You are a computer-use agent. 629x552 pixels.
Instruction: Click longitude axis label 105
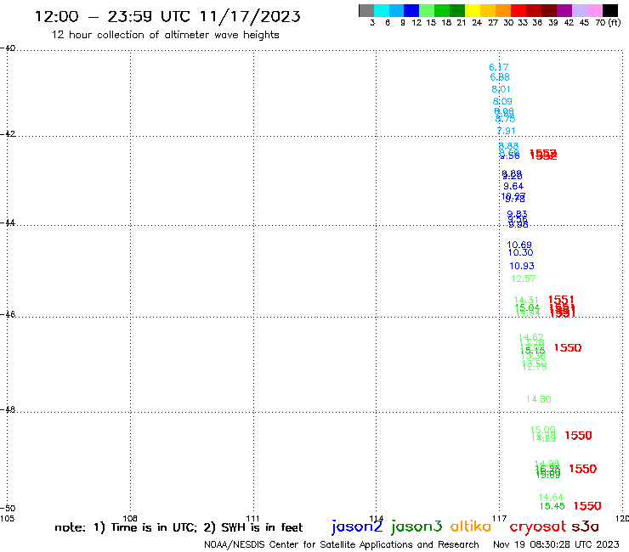pyautogui.click(x=7, y=519)
